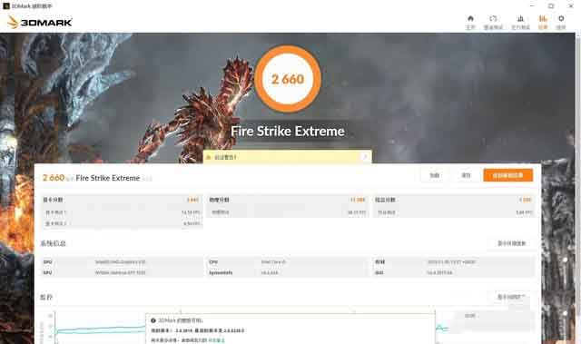Click the Fire Strike Extreme hero title
Viewport: 581px width, 344px height.
click(x=288, y=131)
